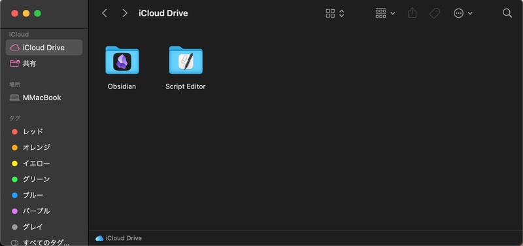Screen dimensions: 523x246
Task: Filter by the グレイ gray tag
Action: point(44,226)
